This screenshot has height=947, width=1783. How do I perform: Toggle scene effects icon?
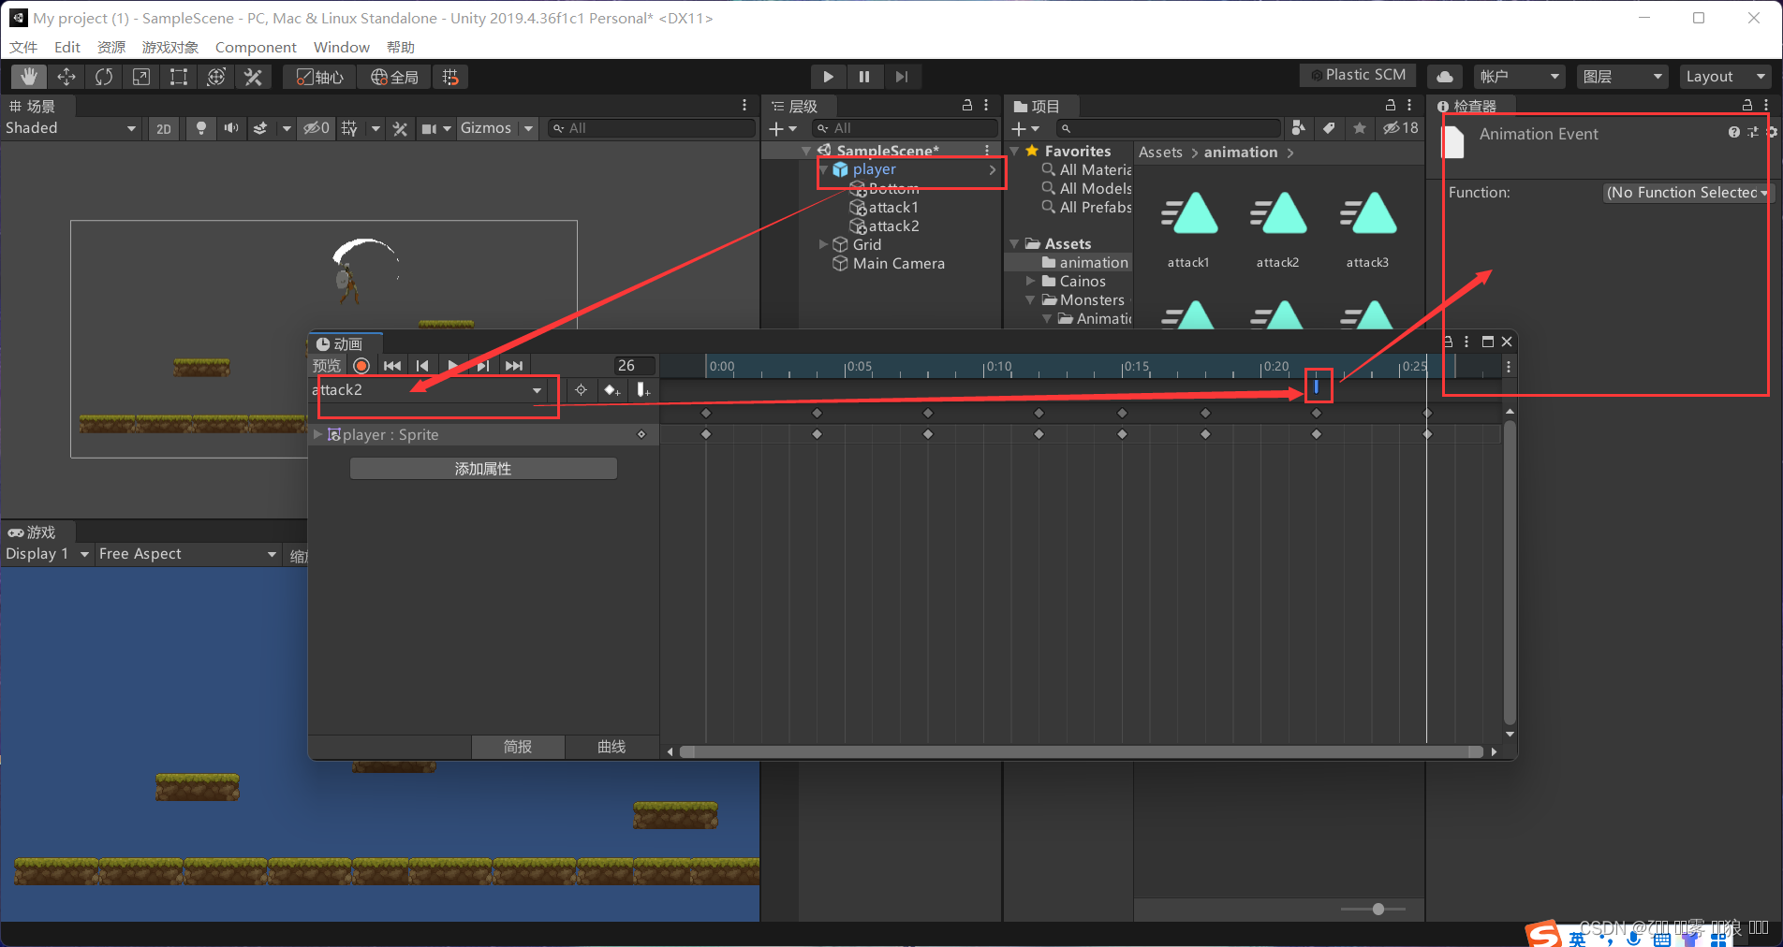pyautogui.click(x=260, y=128)
